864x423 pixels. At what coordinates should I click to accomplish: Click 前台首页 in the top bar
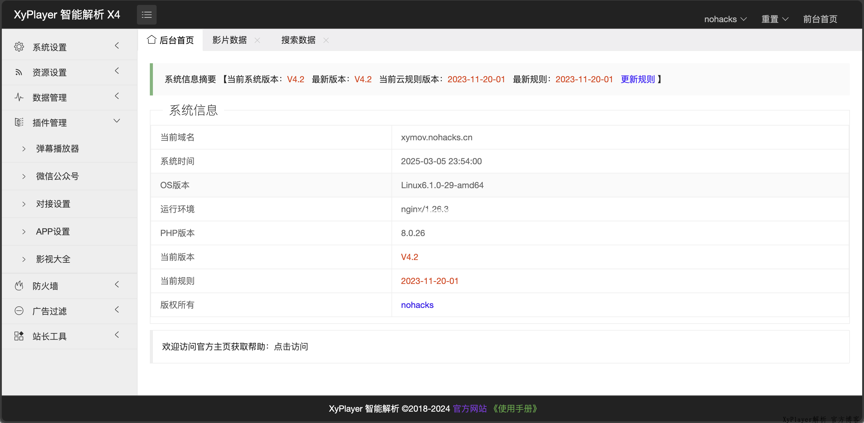coord(820,19)
